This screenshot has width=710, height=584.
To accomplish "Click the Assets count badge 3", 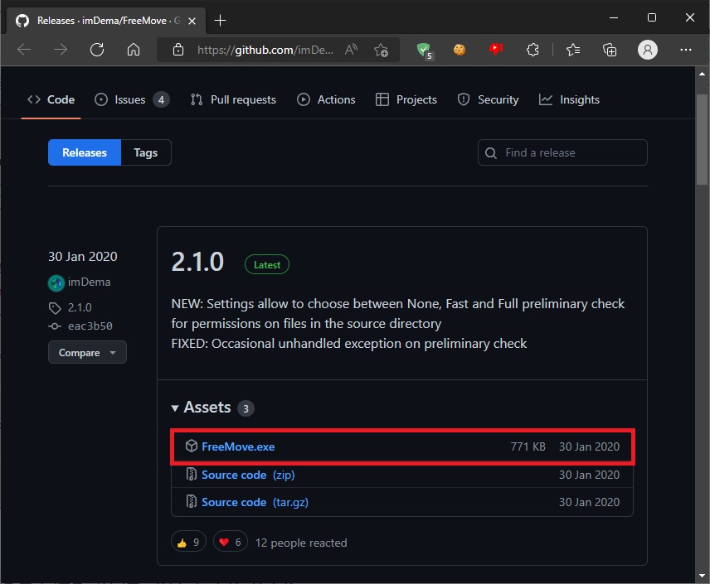I will tap(246, 408).
